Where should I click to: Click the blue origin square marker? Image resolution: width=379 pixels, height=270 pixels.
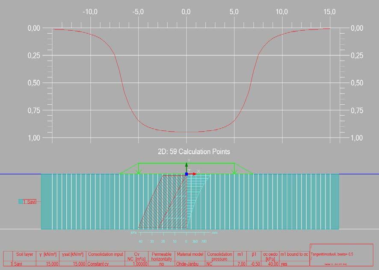pyautogui.click(x=187, y=174)
